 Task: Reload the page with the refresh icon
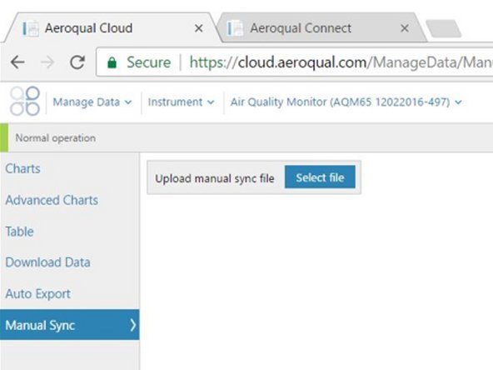click(x=77, y=62)
